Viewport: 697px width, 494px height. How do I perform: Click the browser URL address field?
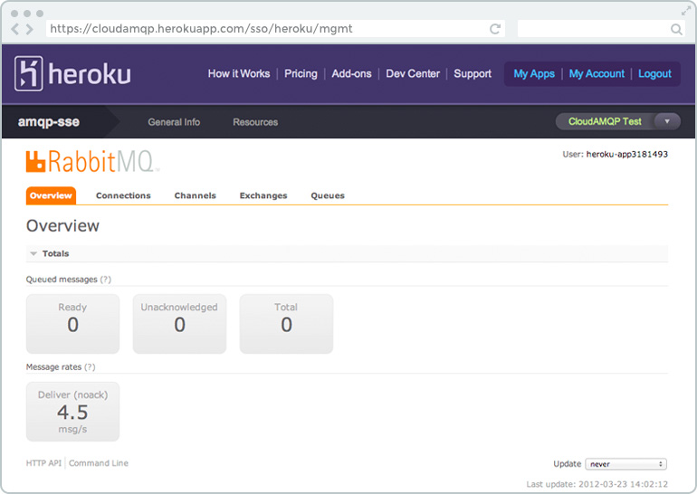point(263,29)
